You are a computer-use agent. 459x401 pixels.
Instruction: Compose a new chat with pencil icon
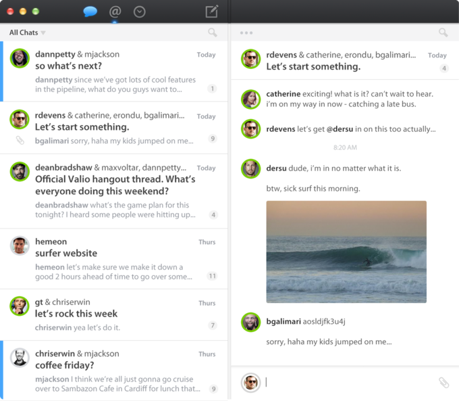coord(212,11)
